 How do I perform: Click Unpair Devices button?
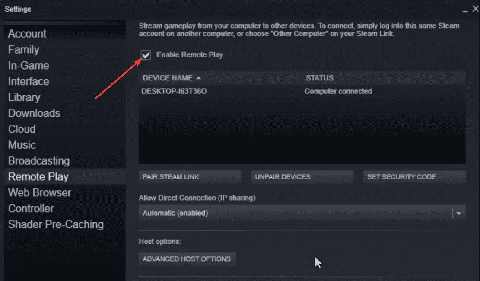click(x=302, y=177)
